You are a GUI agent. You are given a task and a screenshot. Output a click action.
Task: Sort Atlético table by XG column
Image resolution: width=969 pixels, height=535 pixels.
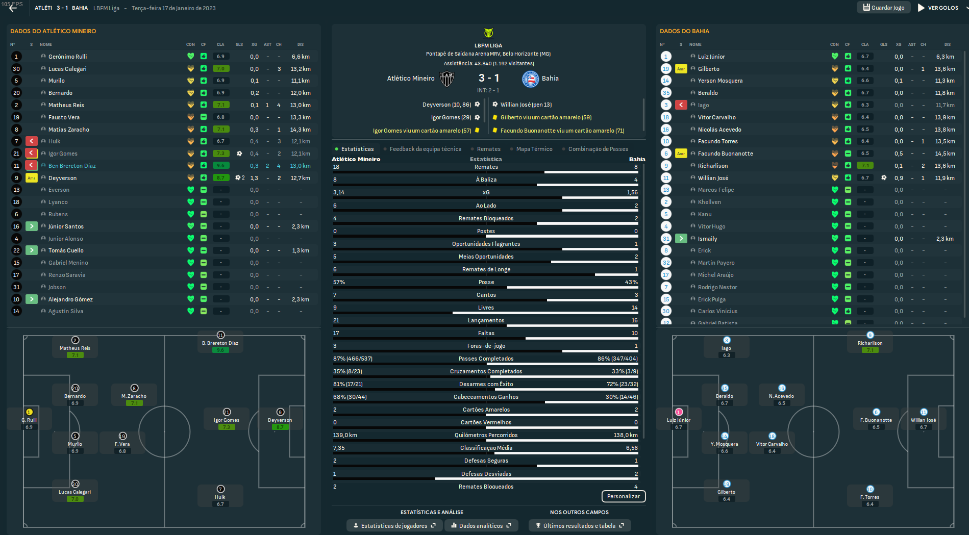tap(254, 44)
